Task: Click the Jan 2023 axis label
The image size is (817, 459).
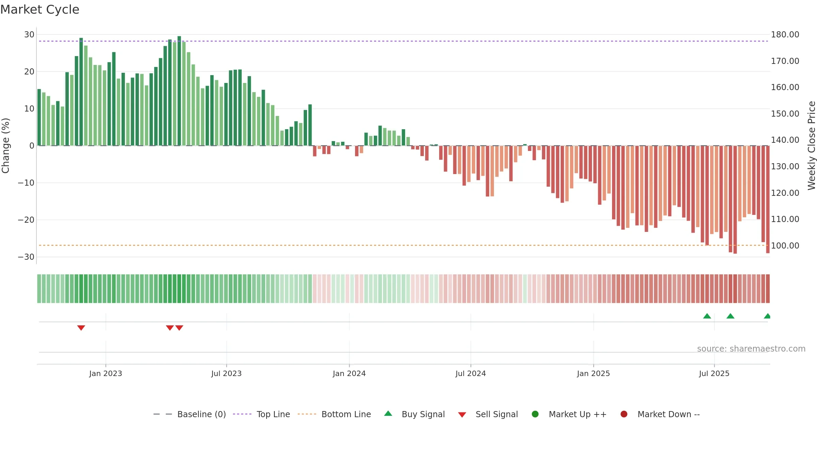Action: click(106, 373)
